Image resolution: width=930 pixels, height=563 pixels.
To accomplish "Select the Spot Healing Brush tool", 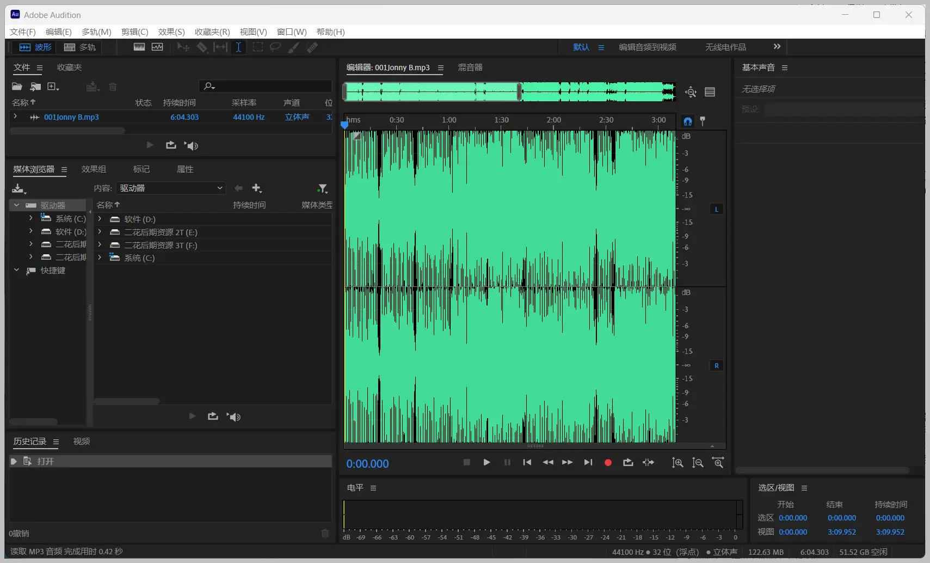I will [312, 47].
